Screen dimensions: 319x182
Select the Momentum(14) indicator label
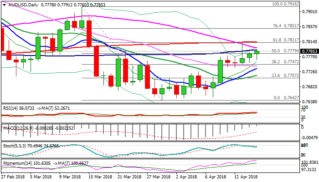pyautogui.click(x=15, y=162)
